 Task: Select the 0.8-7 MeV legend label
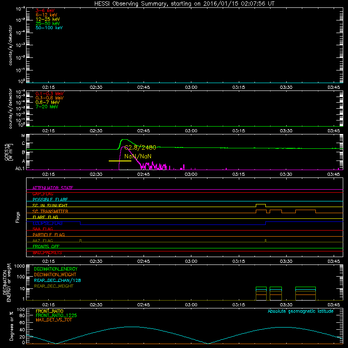click(x=47, y=102)
